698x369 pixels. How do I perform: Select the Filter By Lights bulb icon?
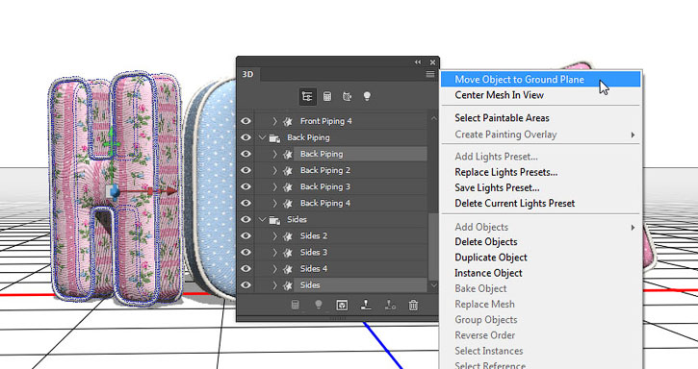[x=367, y=96]
